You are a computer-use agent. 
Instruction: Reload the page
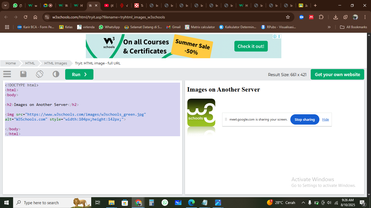coord(26,17)
